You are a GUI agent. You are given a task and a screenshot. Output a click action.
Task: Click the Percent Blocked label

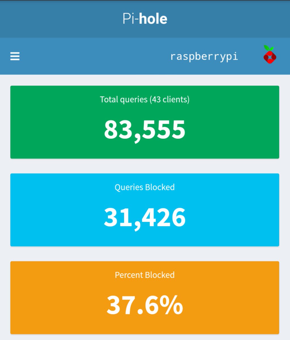(145, 275)
